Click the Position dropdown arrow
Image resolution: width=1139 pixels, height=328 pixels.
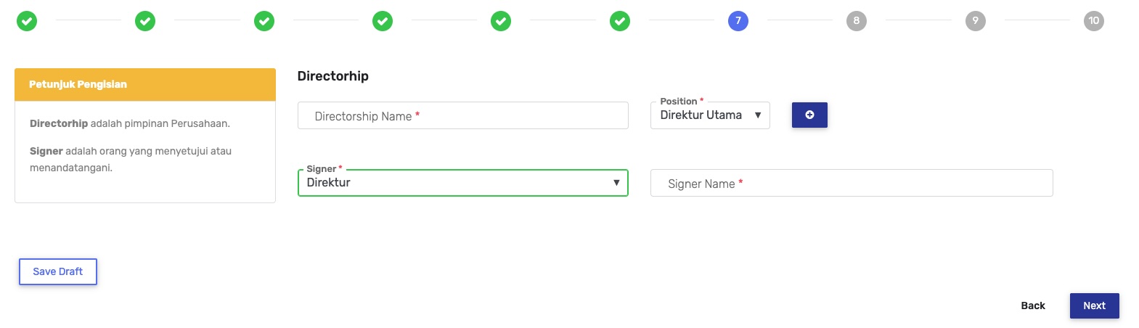758,115
